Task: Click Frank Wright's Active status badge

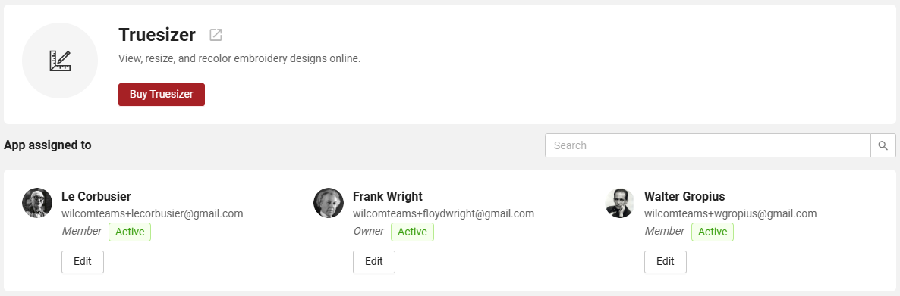Action: click(412, 232)
